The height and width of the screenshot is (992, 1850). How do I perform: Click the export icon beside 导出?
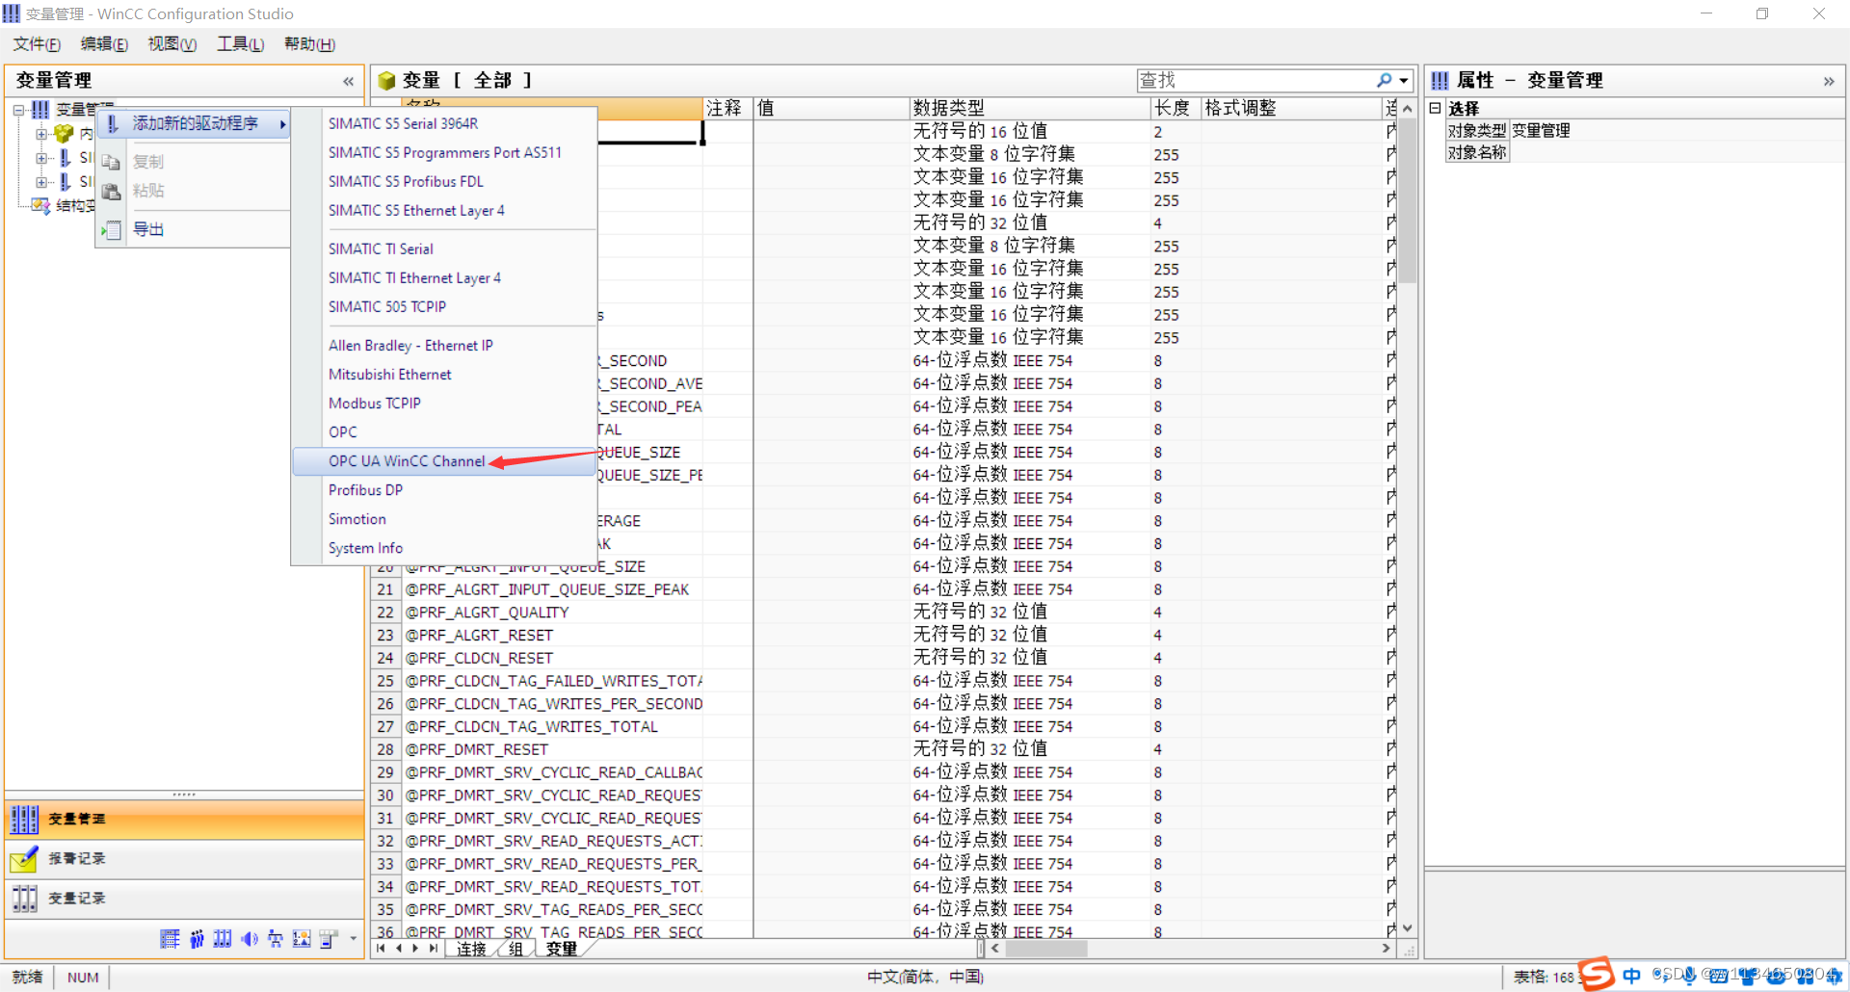pyautogui.click(x=112, y=229)
